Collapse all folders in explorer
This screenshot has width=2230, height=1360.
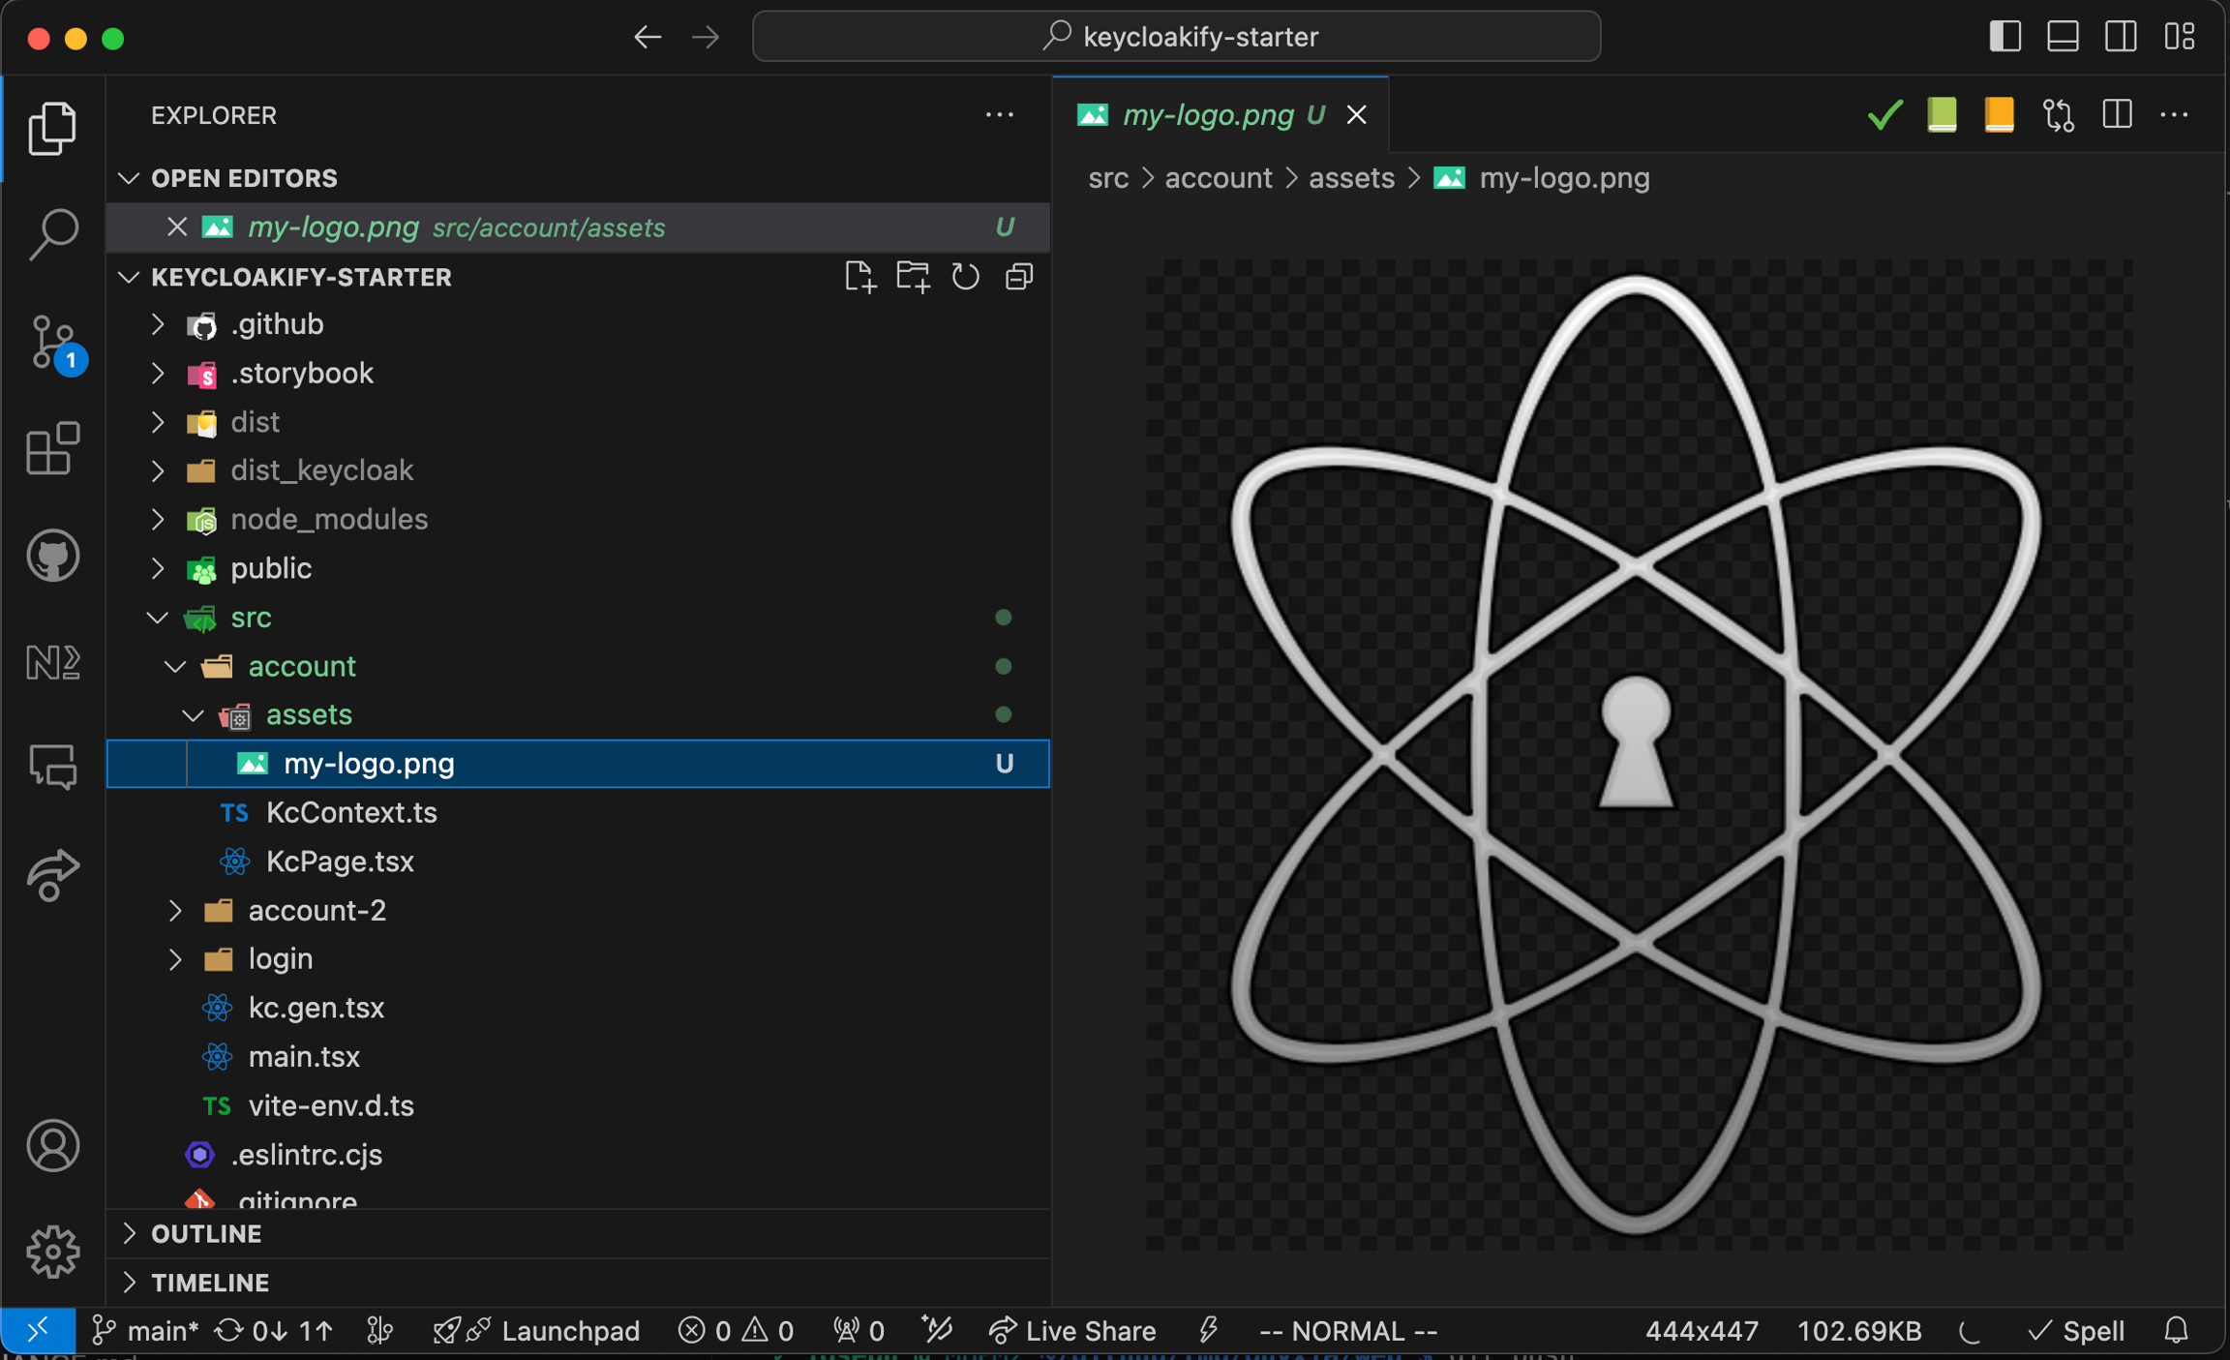(x=1018, y=278)
